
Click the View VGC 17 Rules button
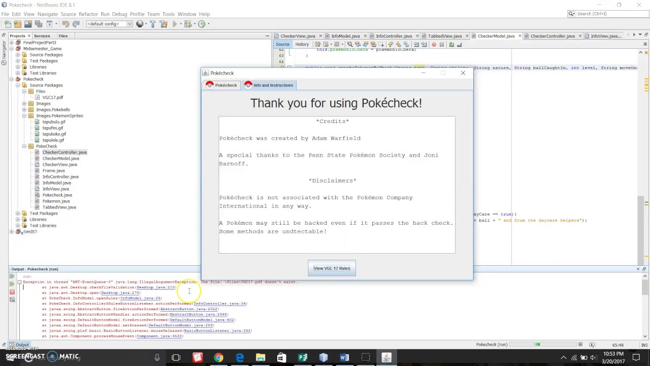coord(332,268)
